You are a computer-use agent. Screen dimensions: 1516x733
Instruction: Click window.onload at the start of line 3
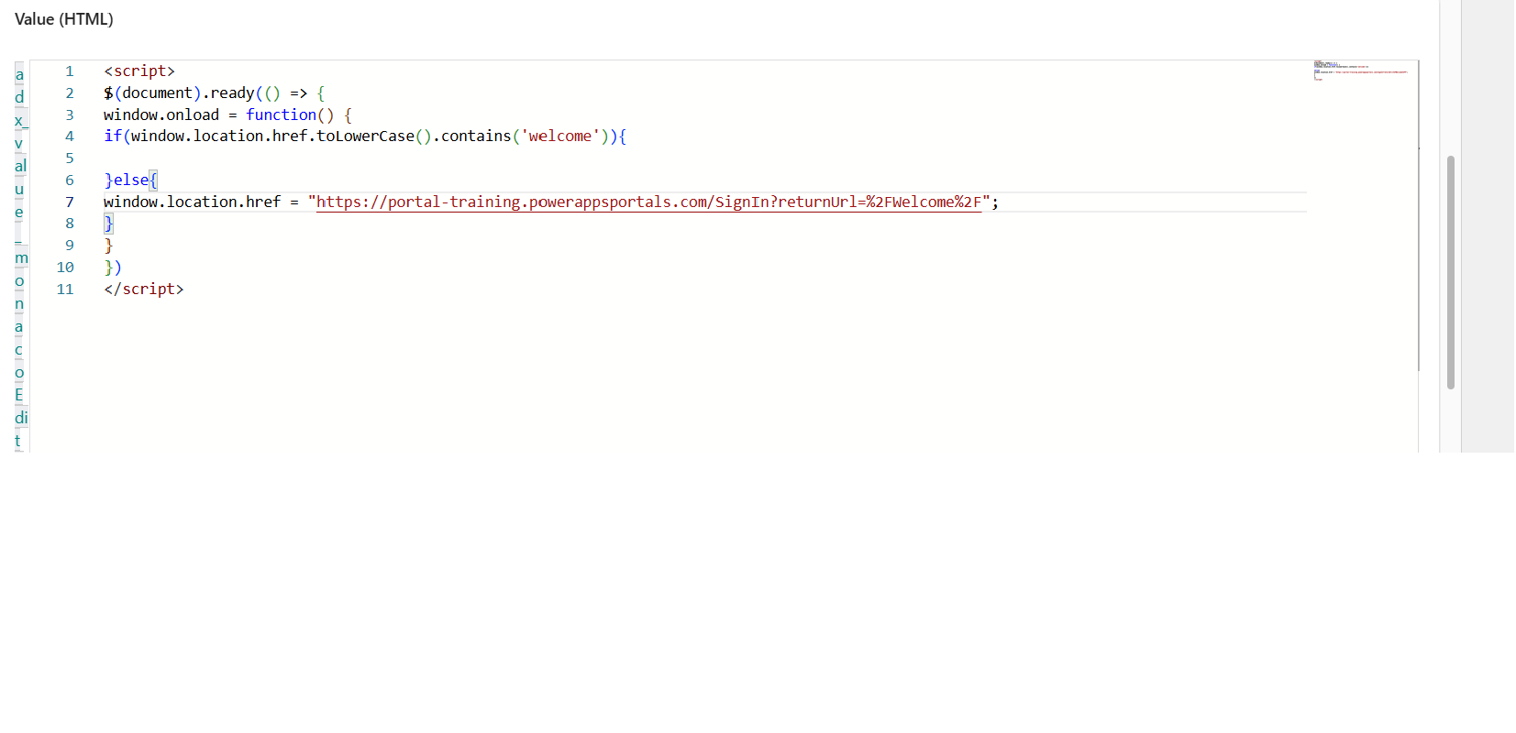tap(161, 115)
